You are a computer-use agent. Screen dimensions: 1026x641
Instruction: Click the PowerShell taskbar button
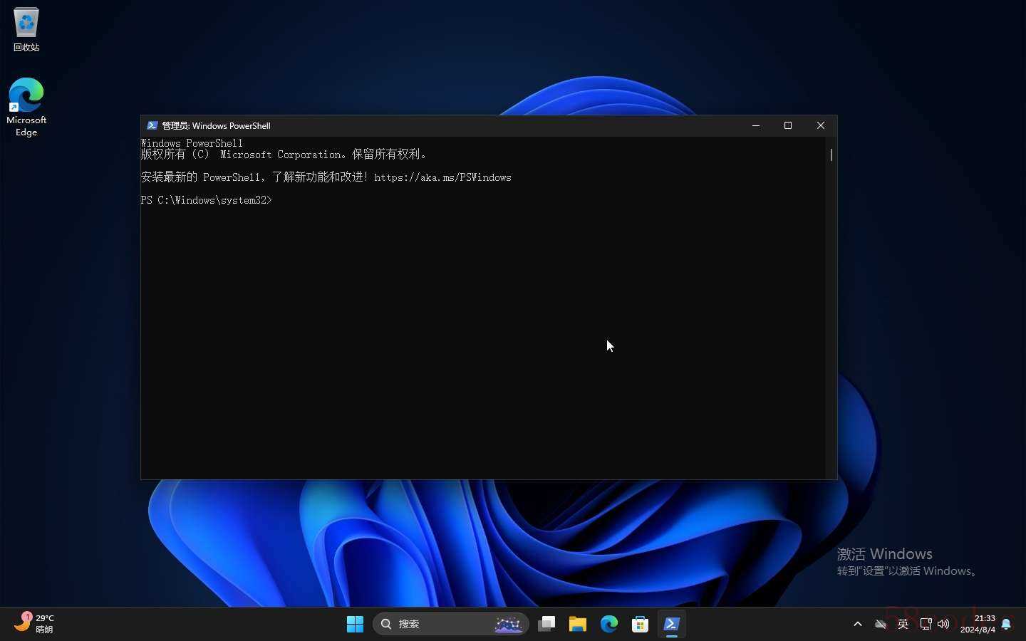671,624
